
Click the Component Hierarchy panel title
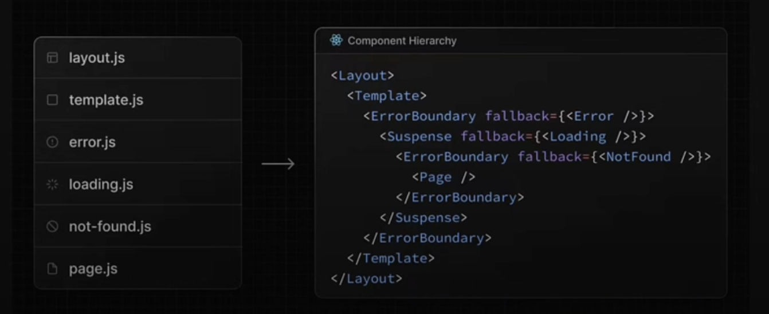coord(402,41)
